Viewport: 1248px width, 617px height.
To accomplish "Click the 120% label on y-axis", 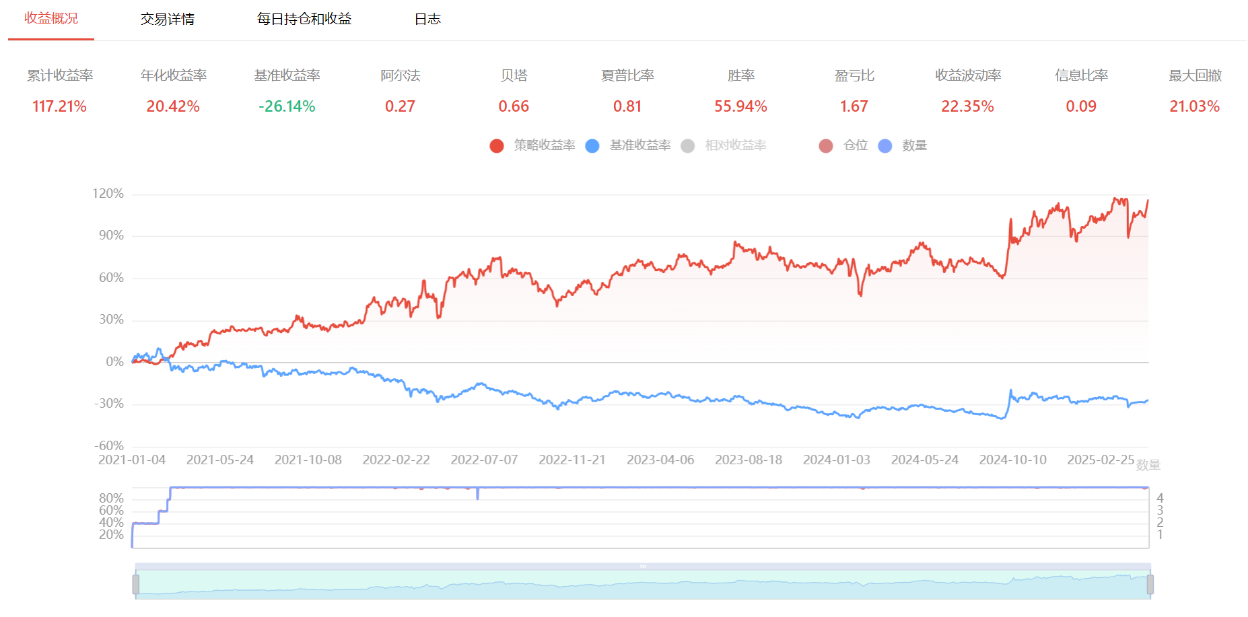I will click(108, 194).
